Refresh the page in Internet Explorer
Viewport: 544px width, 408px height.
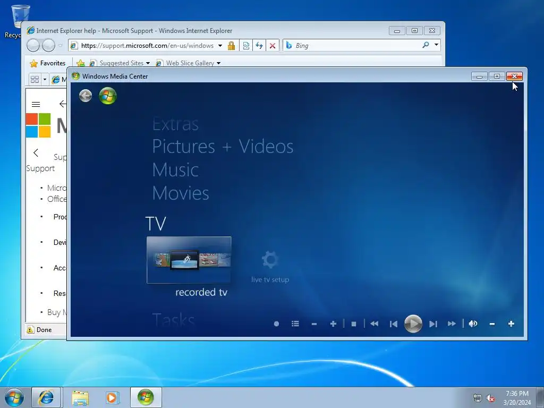259,46
